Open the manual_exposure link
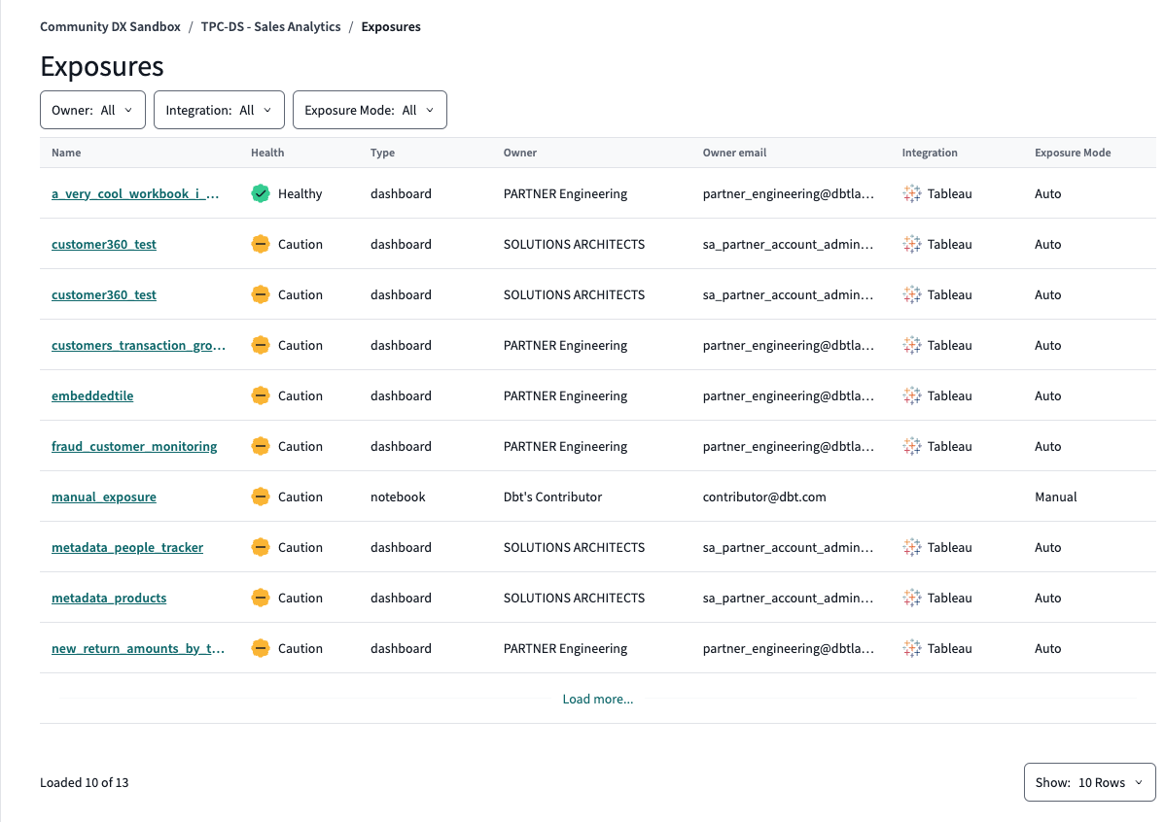 (x=104, y=497)
